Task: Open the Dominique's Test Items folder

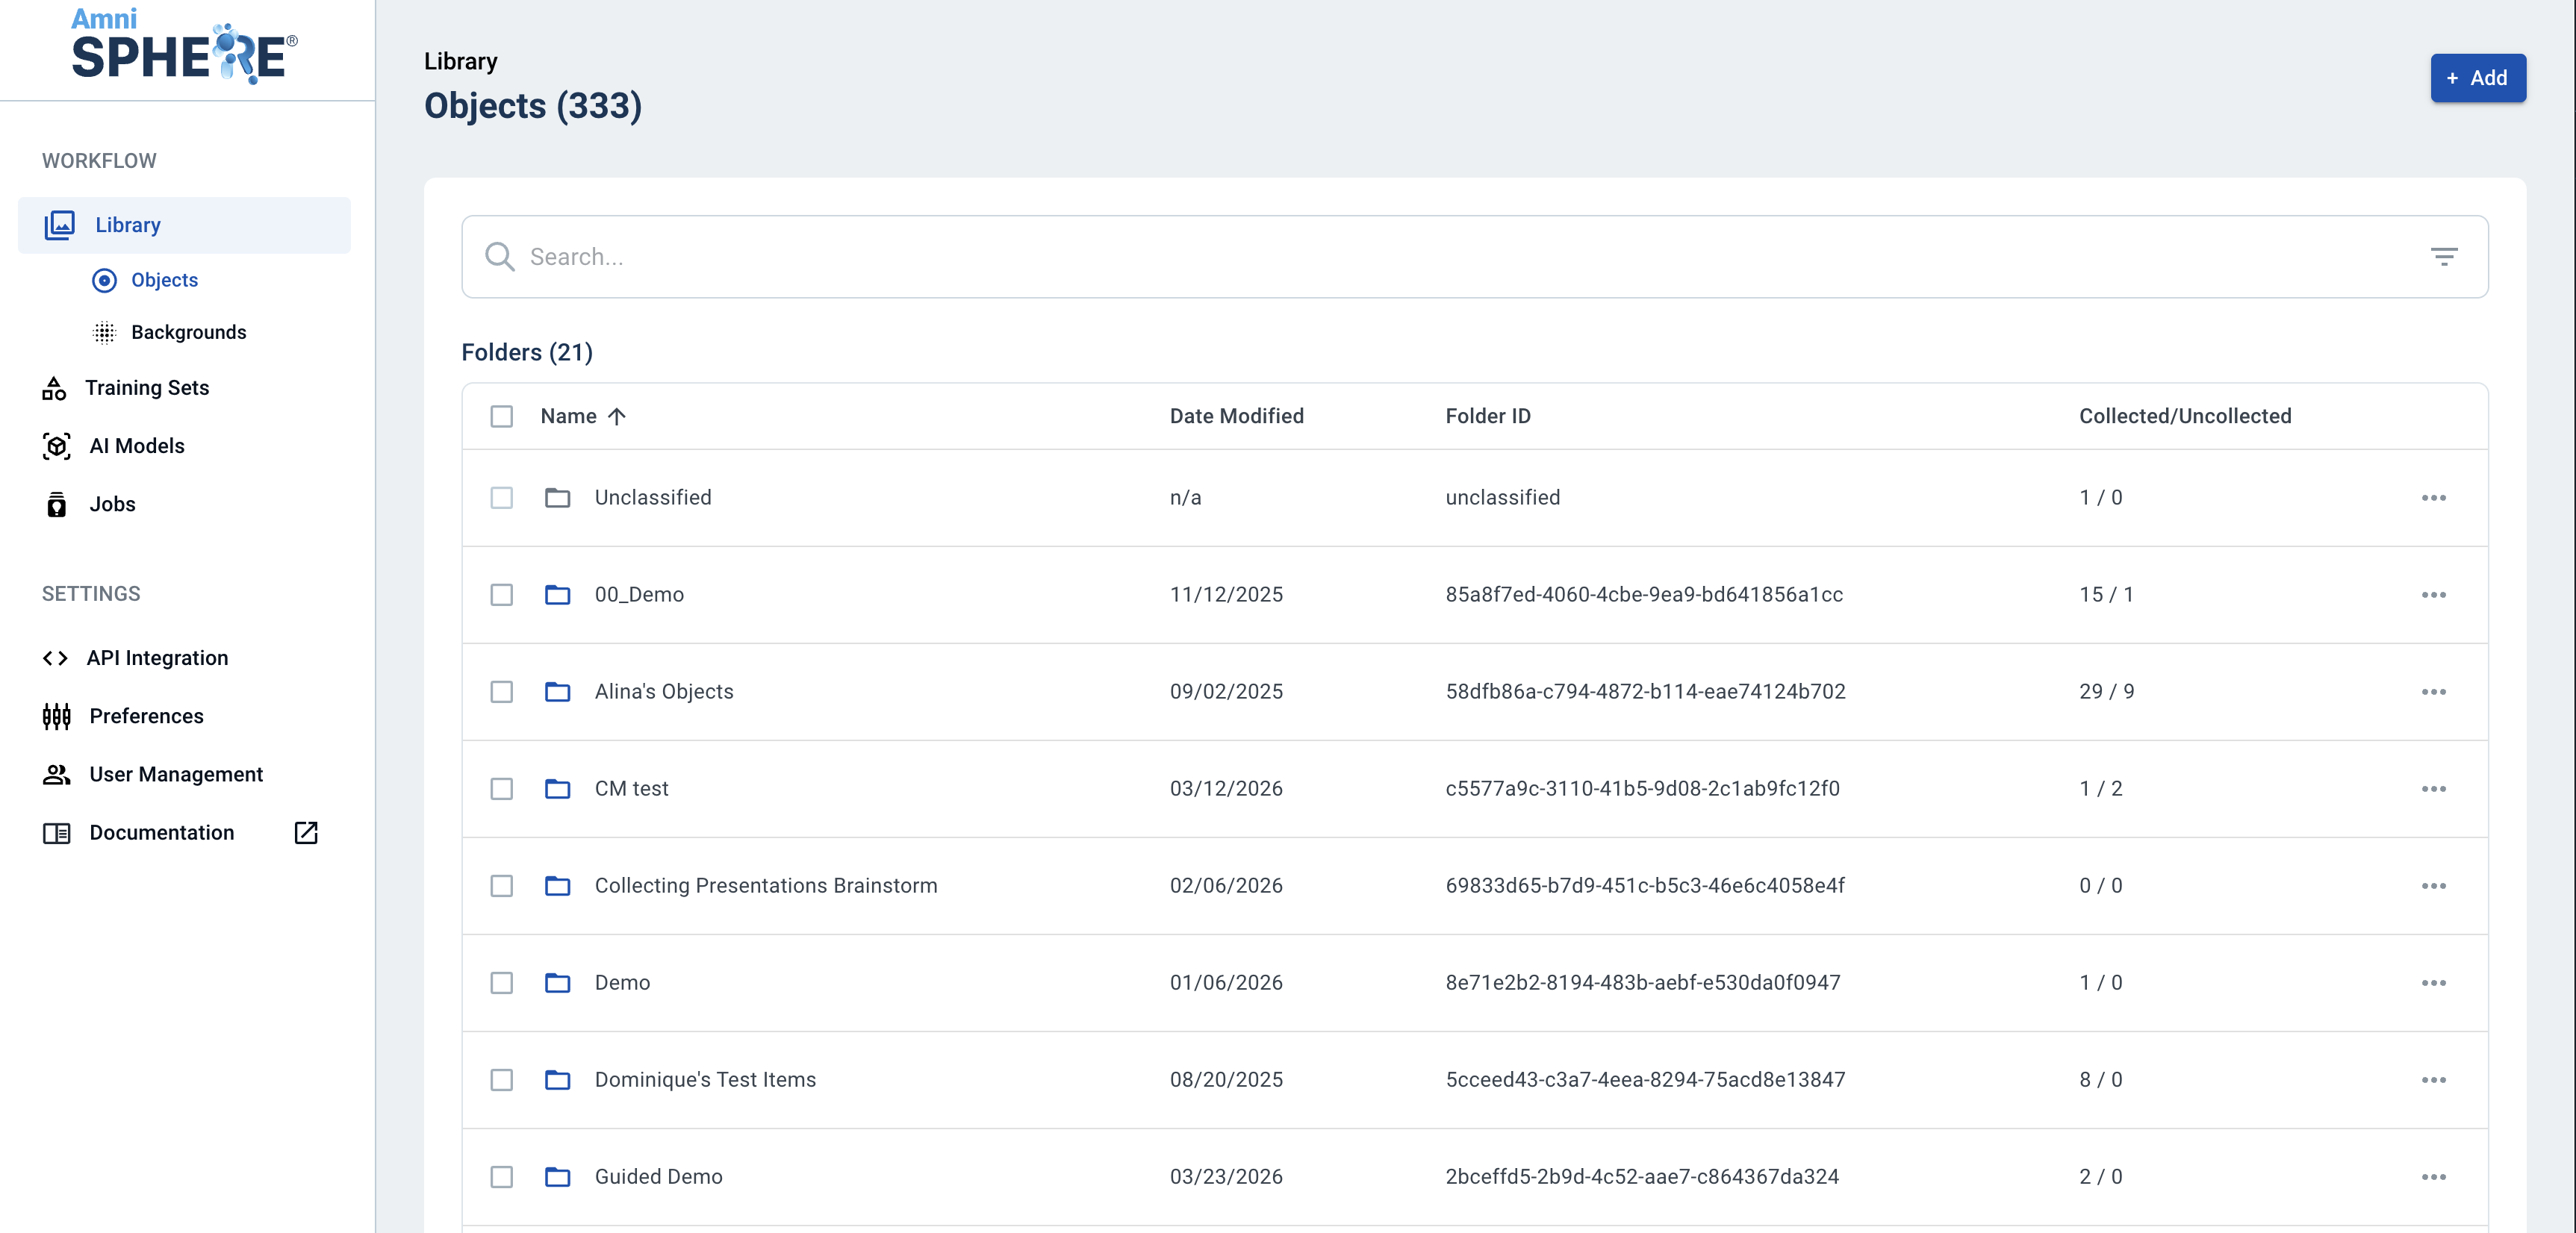Action: (x=704, y=1080)
